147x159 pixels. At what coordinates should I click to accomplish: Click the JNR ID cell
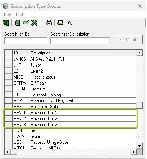21,65
